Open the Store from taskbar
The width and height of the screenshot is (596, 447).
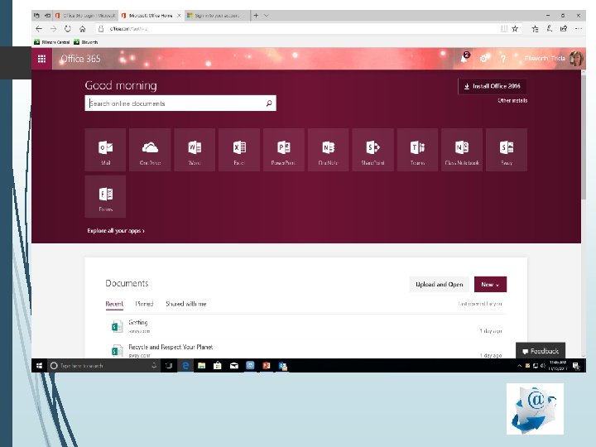218,366
